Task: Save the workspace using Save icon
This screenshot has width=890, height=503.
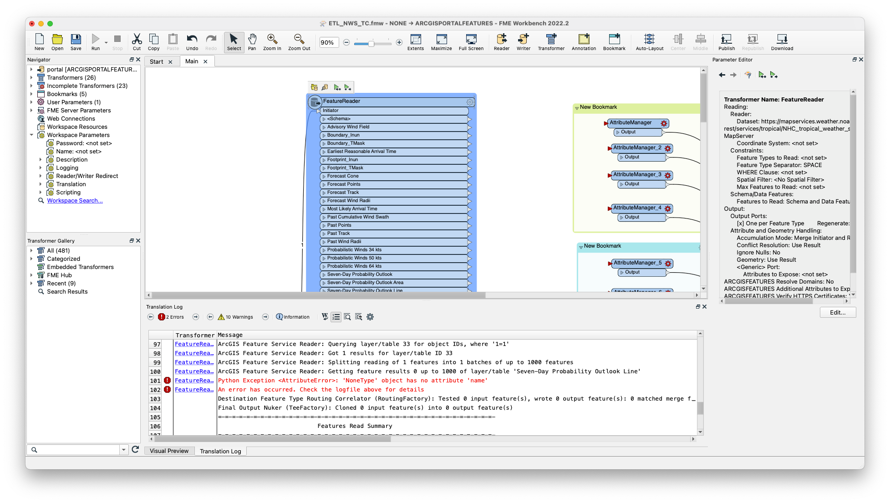Action: point(76,42)
